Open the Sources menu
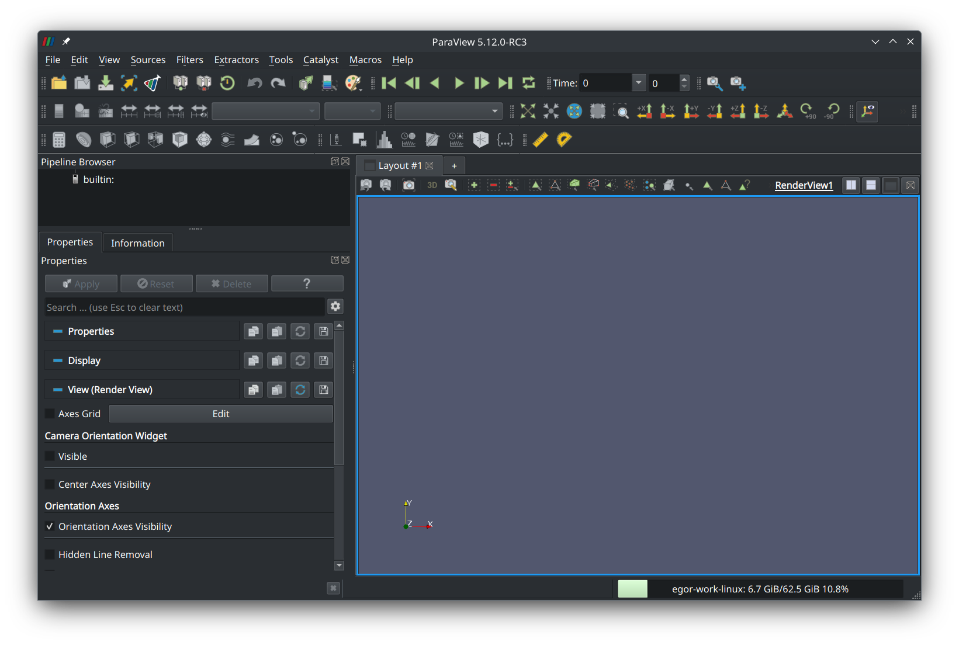 click(148, 60)
